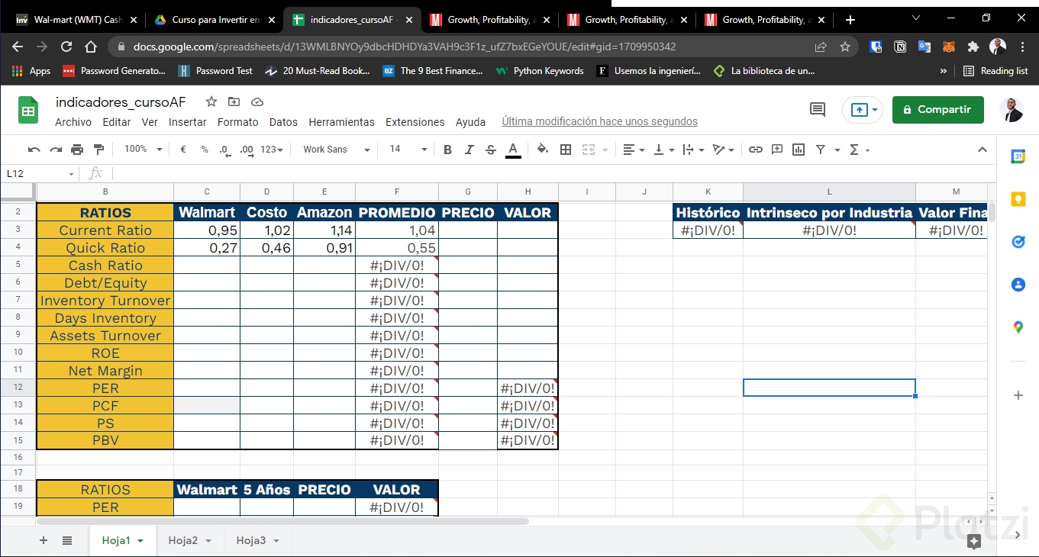1039x557 pixels.
Task: Open the Datos menu
Action: click(x=283, y=122)
